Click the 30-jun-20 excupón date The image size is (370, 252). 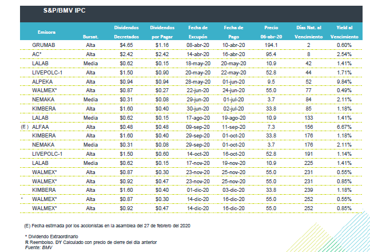(x=198, y=109)
